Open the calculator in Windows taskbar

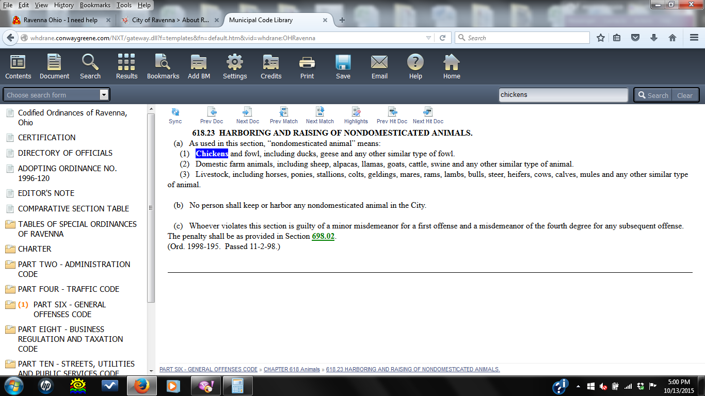pos(237,386)
